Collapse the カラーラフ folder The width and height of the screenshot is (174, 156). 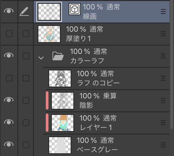(41, 58)
